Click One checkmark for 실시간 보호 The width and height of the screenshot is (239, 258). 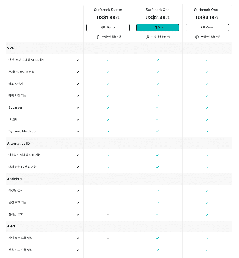pyautogui.click(x=157, y=215)
